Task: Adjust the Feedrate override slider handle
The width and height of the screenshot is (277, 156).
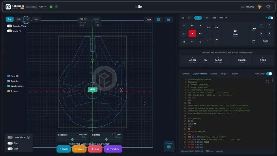Action: click(x=72, y=140)
